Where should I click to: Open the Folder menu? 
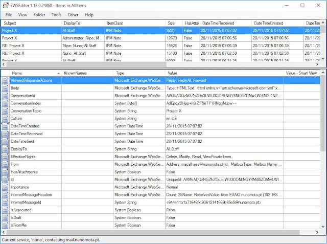click(x=39, y=15)
